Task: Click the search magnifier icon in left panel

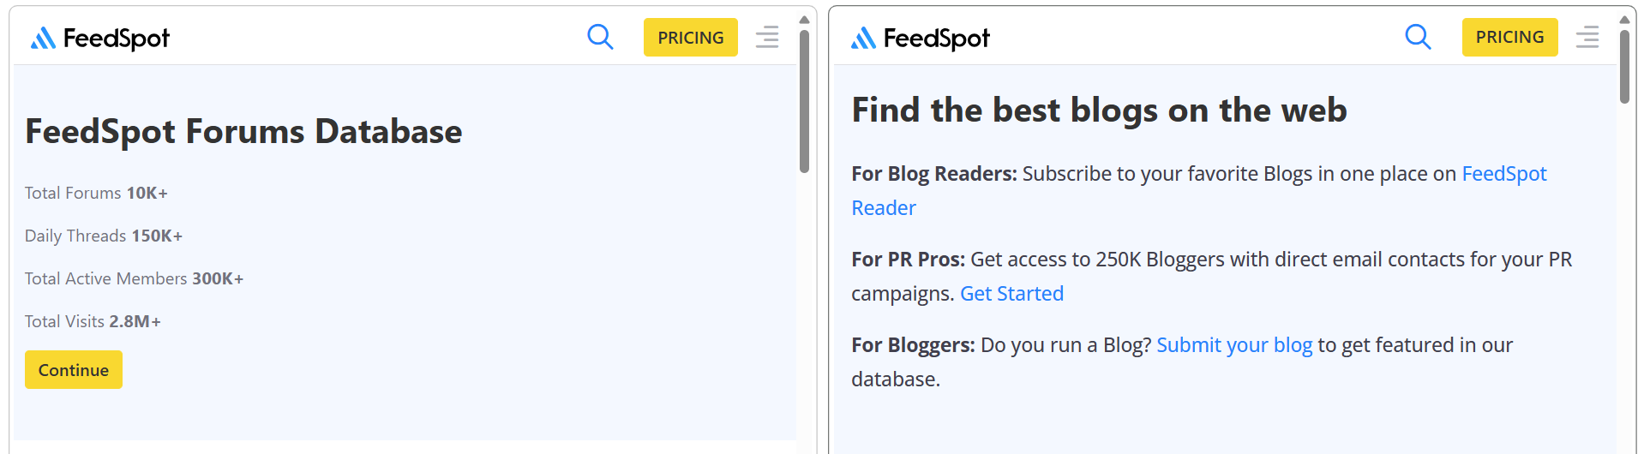Action: pos(600,37)
